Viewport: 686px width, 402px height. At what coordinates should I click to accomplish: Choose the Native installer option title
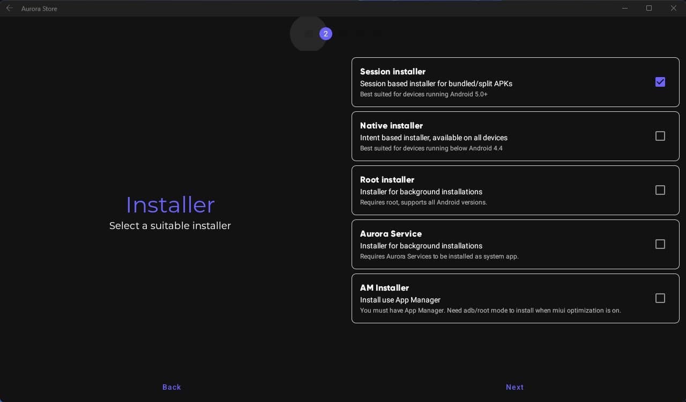(391, 125)
